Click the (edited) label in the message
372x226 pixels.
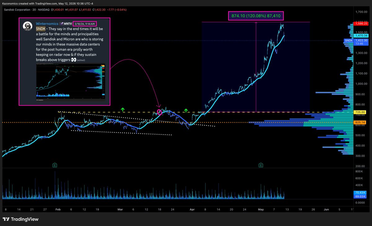click(81, 60)
